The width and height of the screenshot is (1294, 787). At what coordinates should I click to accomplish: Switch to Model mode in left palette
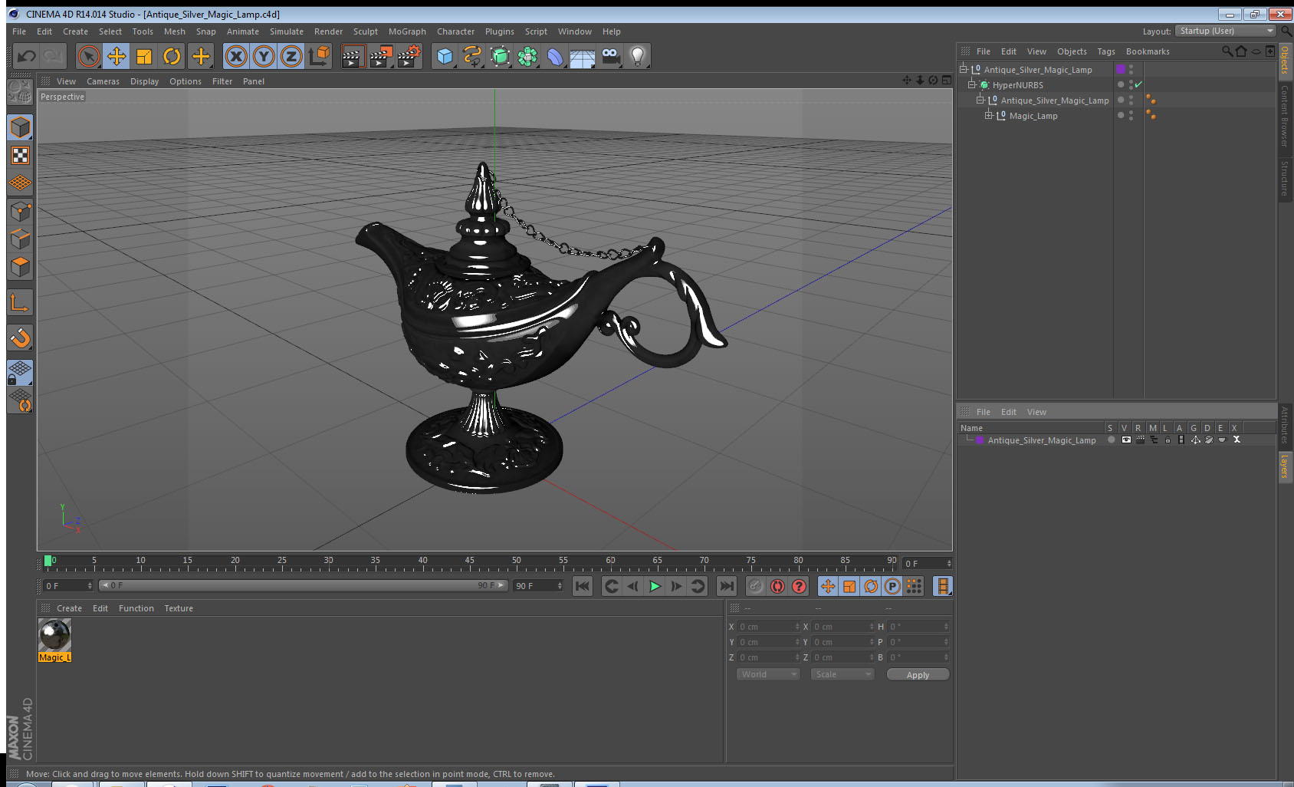(x=20, y=127)
